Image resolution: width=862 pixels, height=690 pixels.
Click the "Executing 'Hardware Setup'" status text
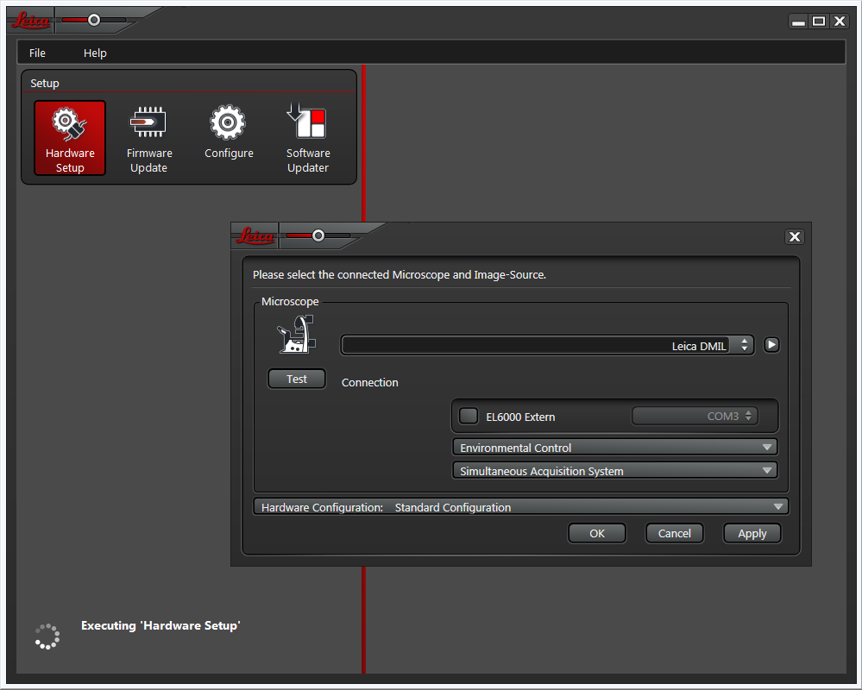(x=160, y=625)
